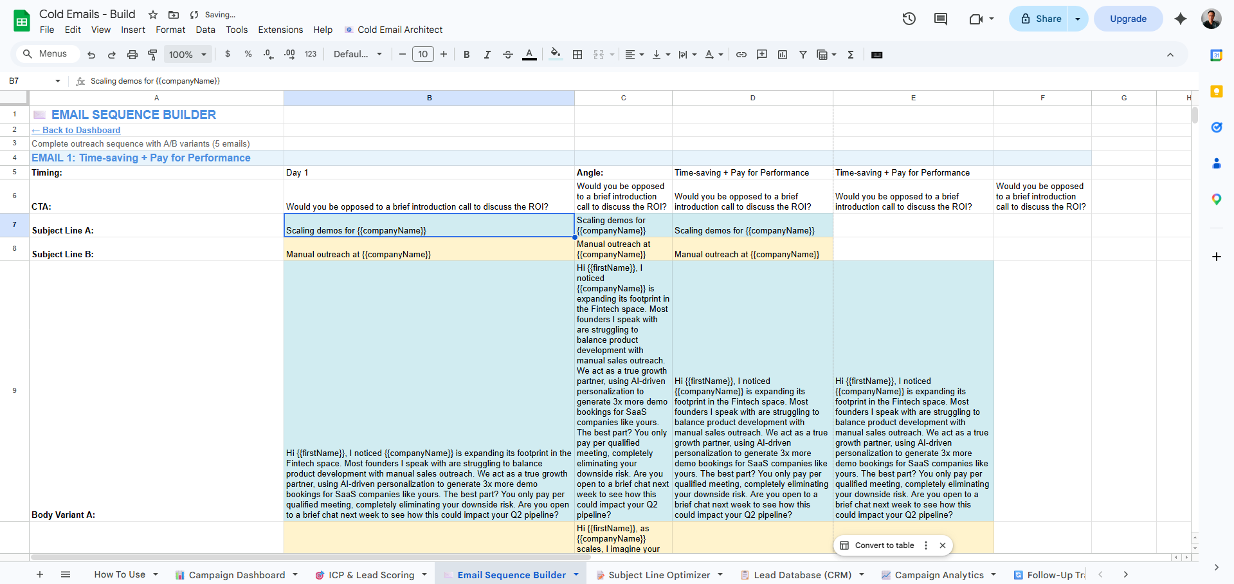The width and height of the screenshot is (1234, 584).
Task: Click Convert to table
Action: click(877, 545)
